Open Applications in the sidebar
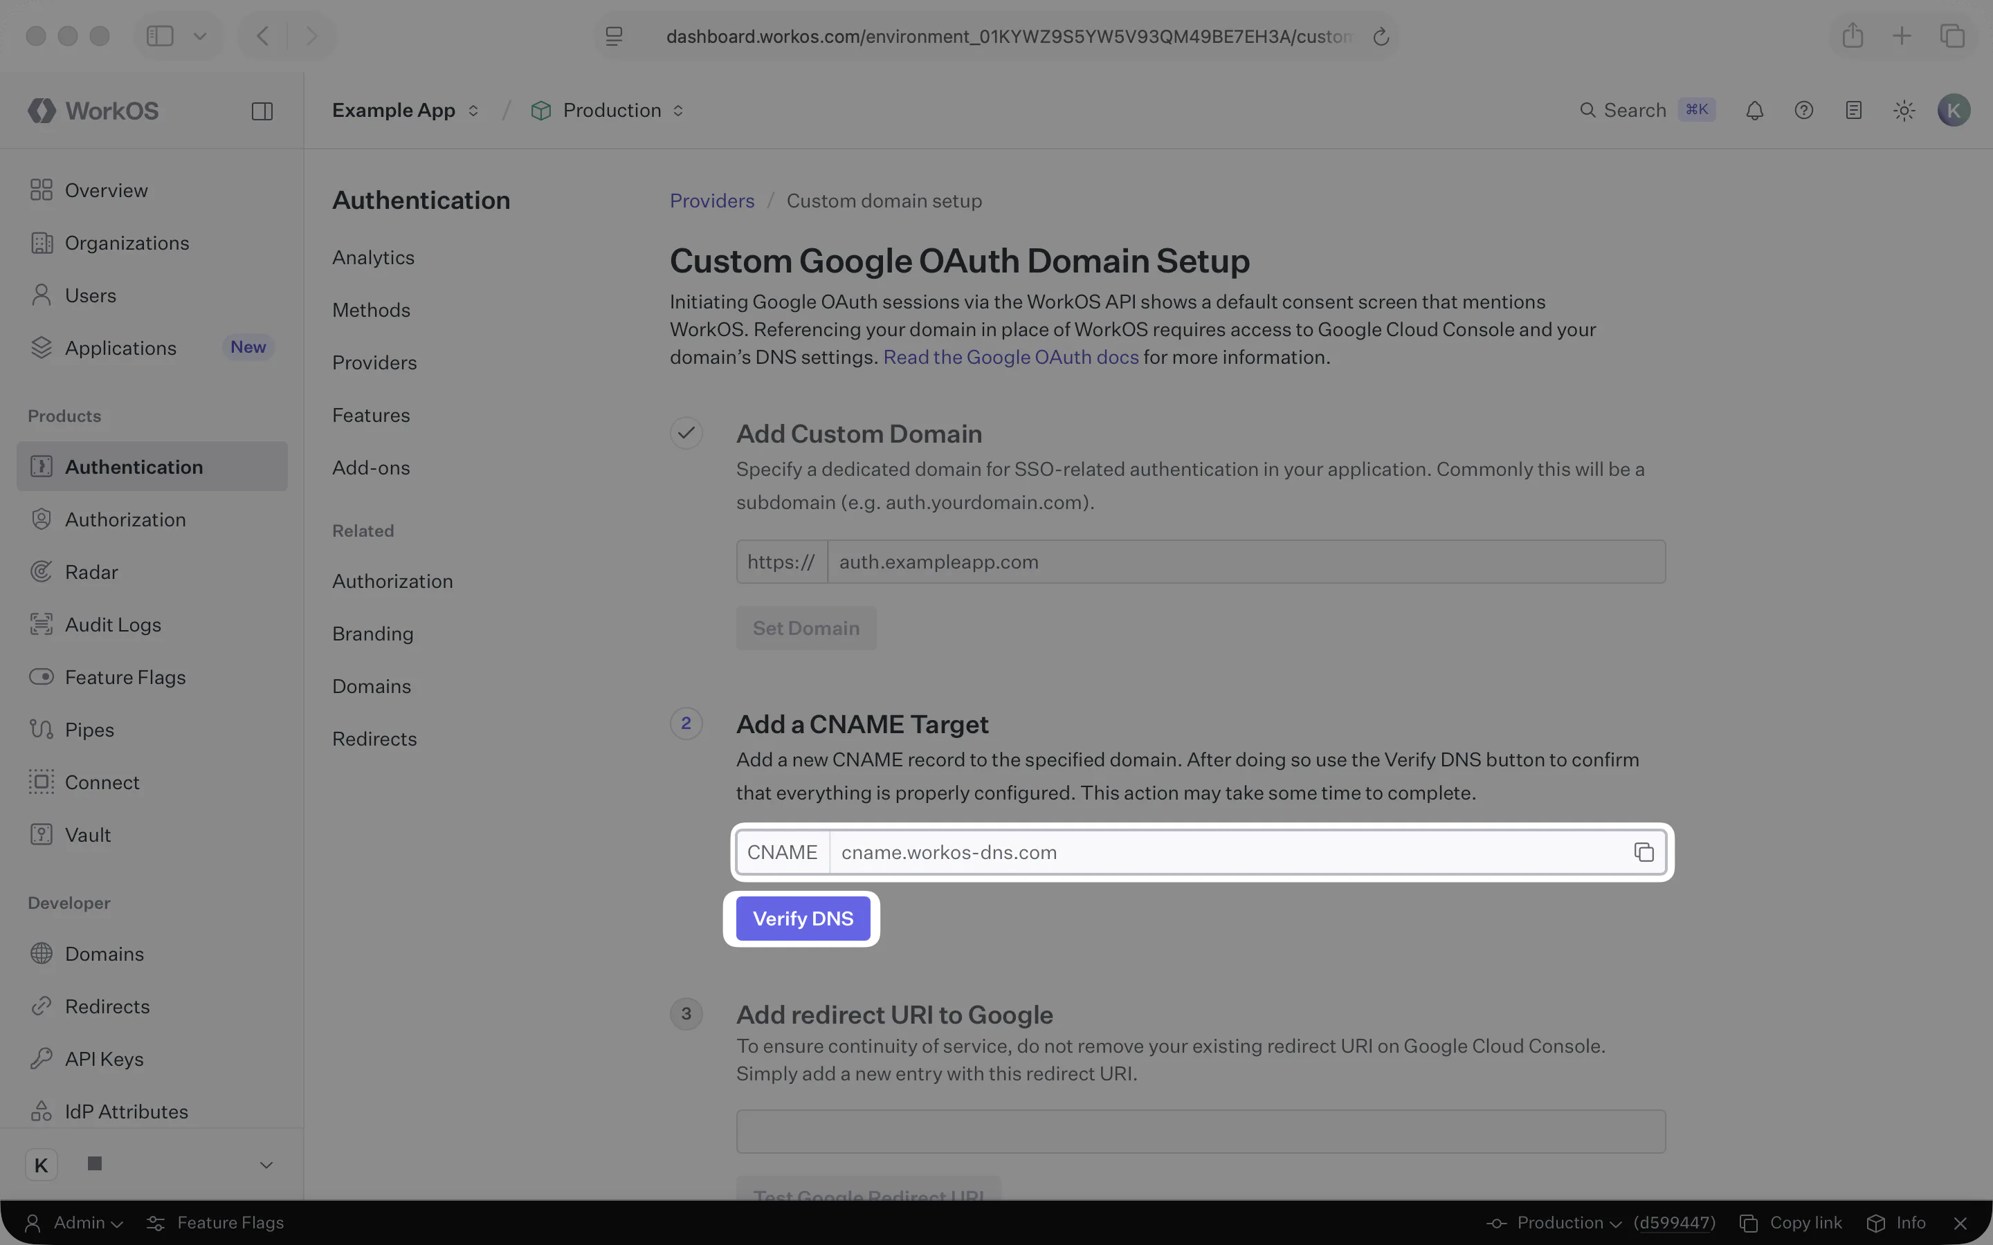 [152, 349]
